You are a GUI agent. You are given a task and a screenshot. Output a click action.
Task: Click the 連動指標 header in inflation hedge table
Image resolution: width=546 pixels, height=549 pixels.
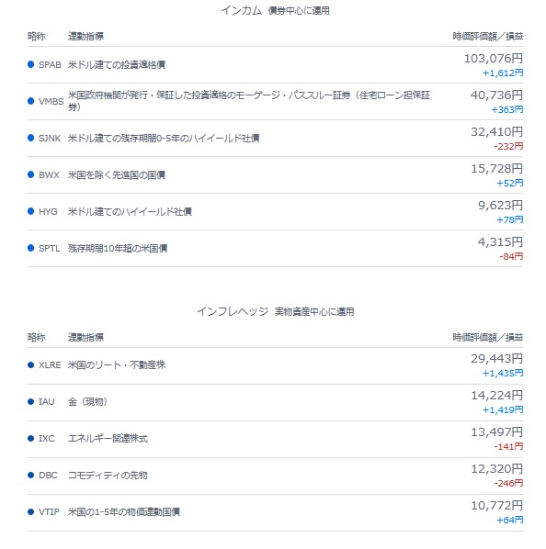[85, 337]
